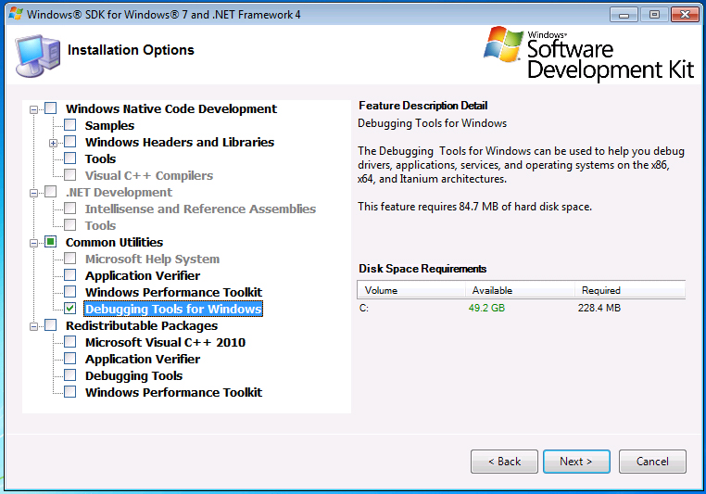Select the Intellisense and Reference Assemblies item
The width and height of the screenshot is (706, 494).
coord(200,209)
